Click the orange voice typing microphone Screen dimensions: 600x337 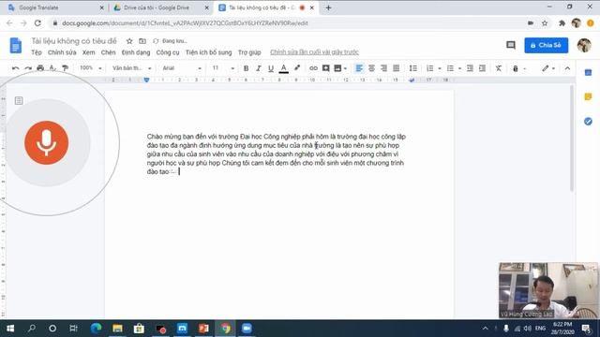[47, 143]
